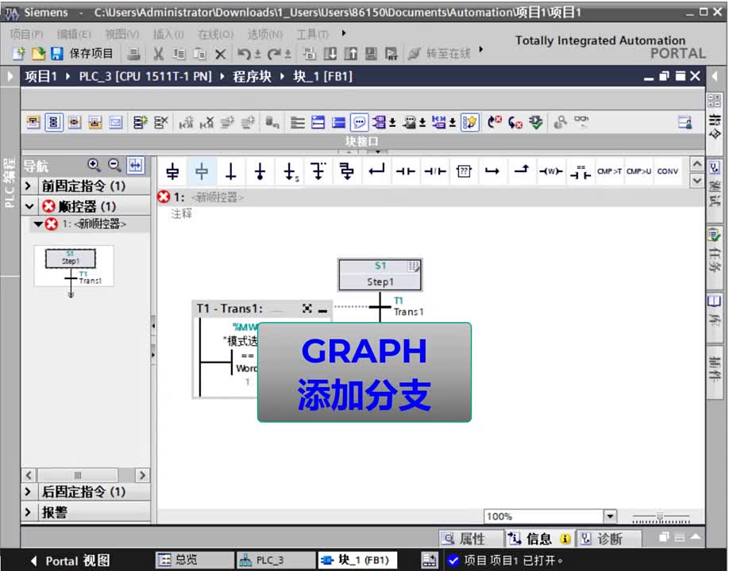
Task: Collapse the 顺控器 (1) section
Action: click(x=29, y=206)
